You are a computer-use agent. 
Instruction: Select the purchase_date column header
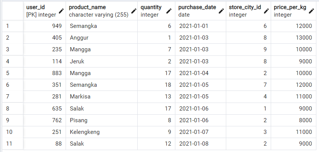coord(201,11)
